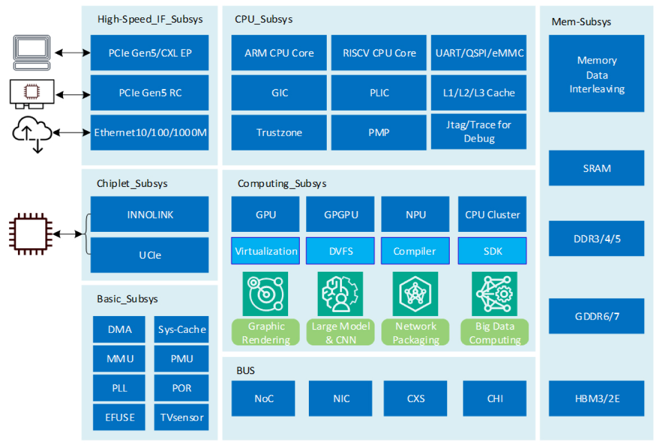This screenshot has width=657, height=448.
Task: Click the red chiplet processor icon
Action: pos(30,234)
